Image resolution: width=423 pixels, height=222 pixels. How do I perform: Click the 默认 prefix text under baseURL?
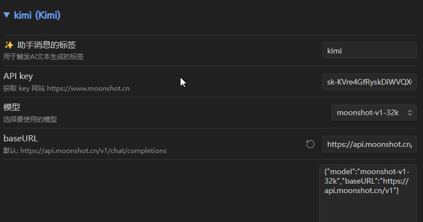[11, 151]
